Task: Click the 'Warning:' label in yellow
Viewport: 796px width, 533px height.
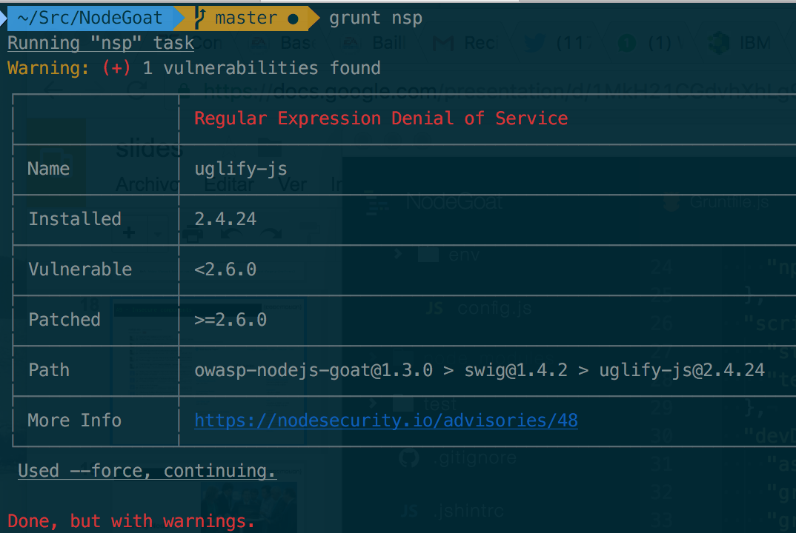Action: [x=48, y=68]
